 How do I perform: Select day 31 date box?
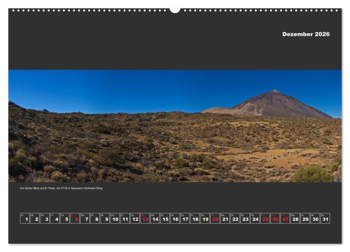coord(325,218)
